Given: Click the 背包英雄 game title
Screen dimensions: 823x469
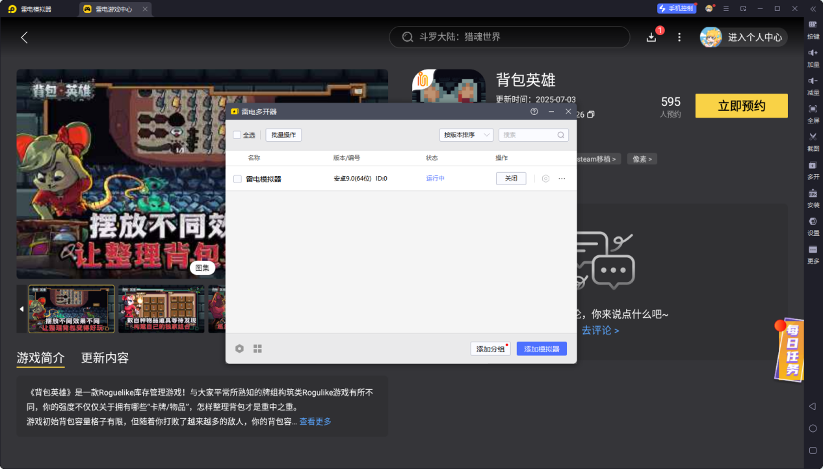Looking at the screenshot, I should pyautogui.click(x=526, y=80).
